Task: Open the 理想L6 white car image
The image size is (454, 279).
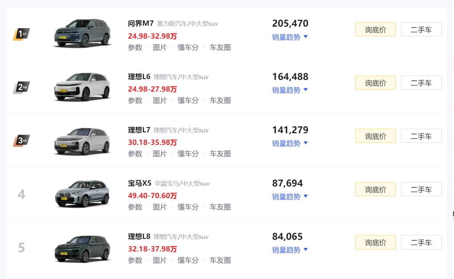Action: coord(82,86)
